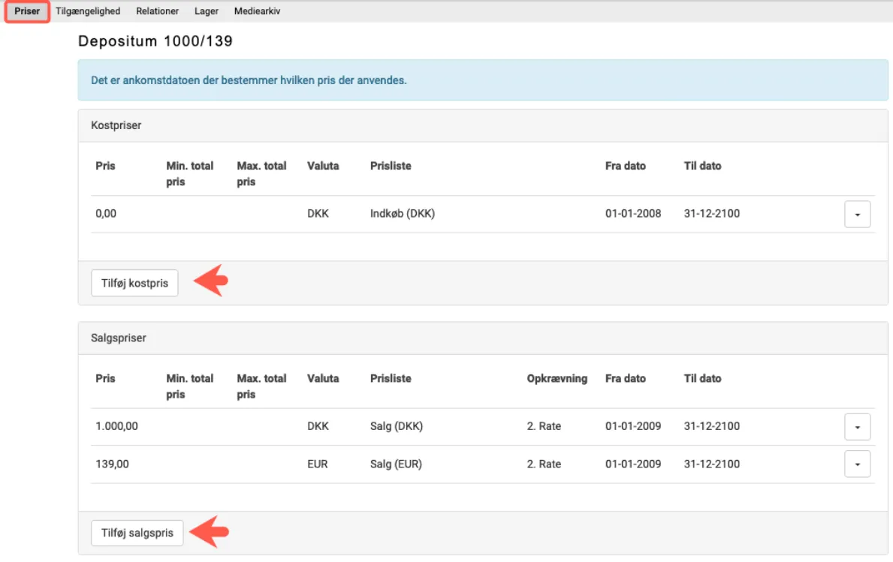
Task: Click the Salg (EUR) price list cell
Action: pyautogui.click(x=396, y=464)
